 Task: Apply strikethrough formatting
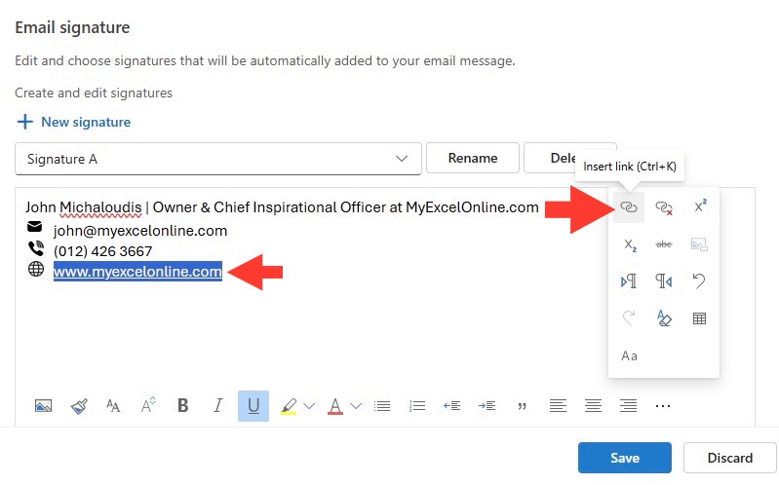[x=664, y=244]
